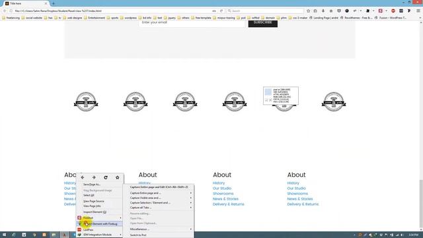Viewport: 423px width, 238px height.
Task: Open the Firefox hamburger menu
Action: pos(418,11)
